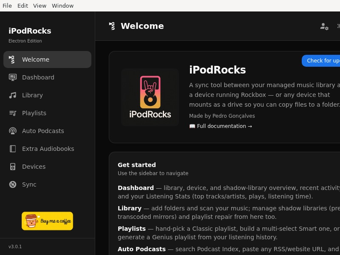Show the Devices page
Image resolution: width=340 pixels, height=255 pixels.
tap(47, 167)
